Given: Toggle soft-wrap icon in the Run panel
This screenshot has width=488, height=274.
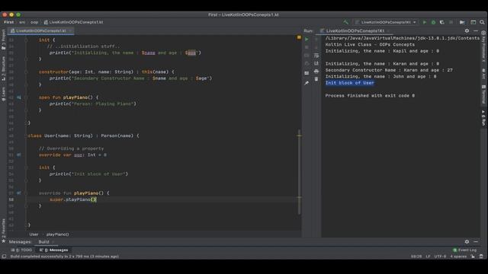Looking at the screenshot, I should (316, 56).
